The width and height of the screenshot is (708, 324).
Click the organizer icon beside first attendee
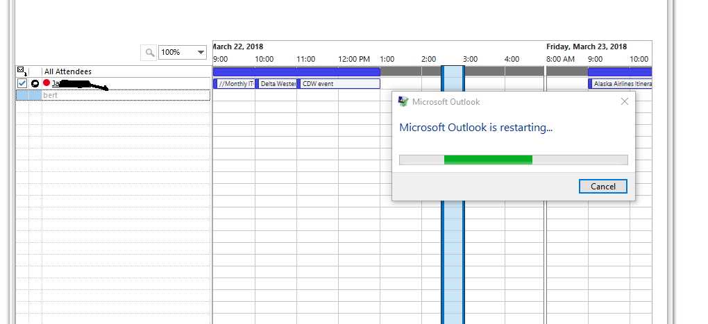tap(35, 83)
